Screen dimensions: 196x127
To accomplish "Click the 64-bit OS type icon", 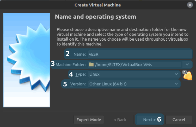I will pos(187,75).
